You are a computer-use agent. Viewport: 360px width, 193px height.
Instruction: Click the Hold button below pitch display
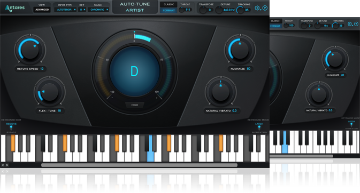pyautogui.click(x=135, y=105)
